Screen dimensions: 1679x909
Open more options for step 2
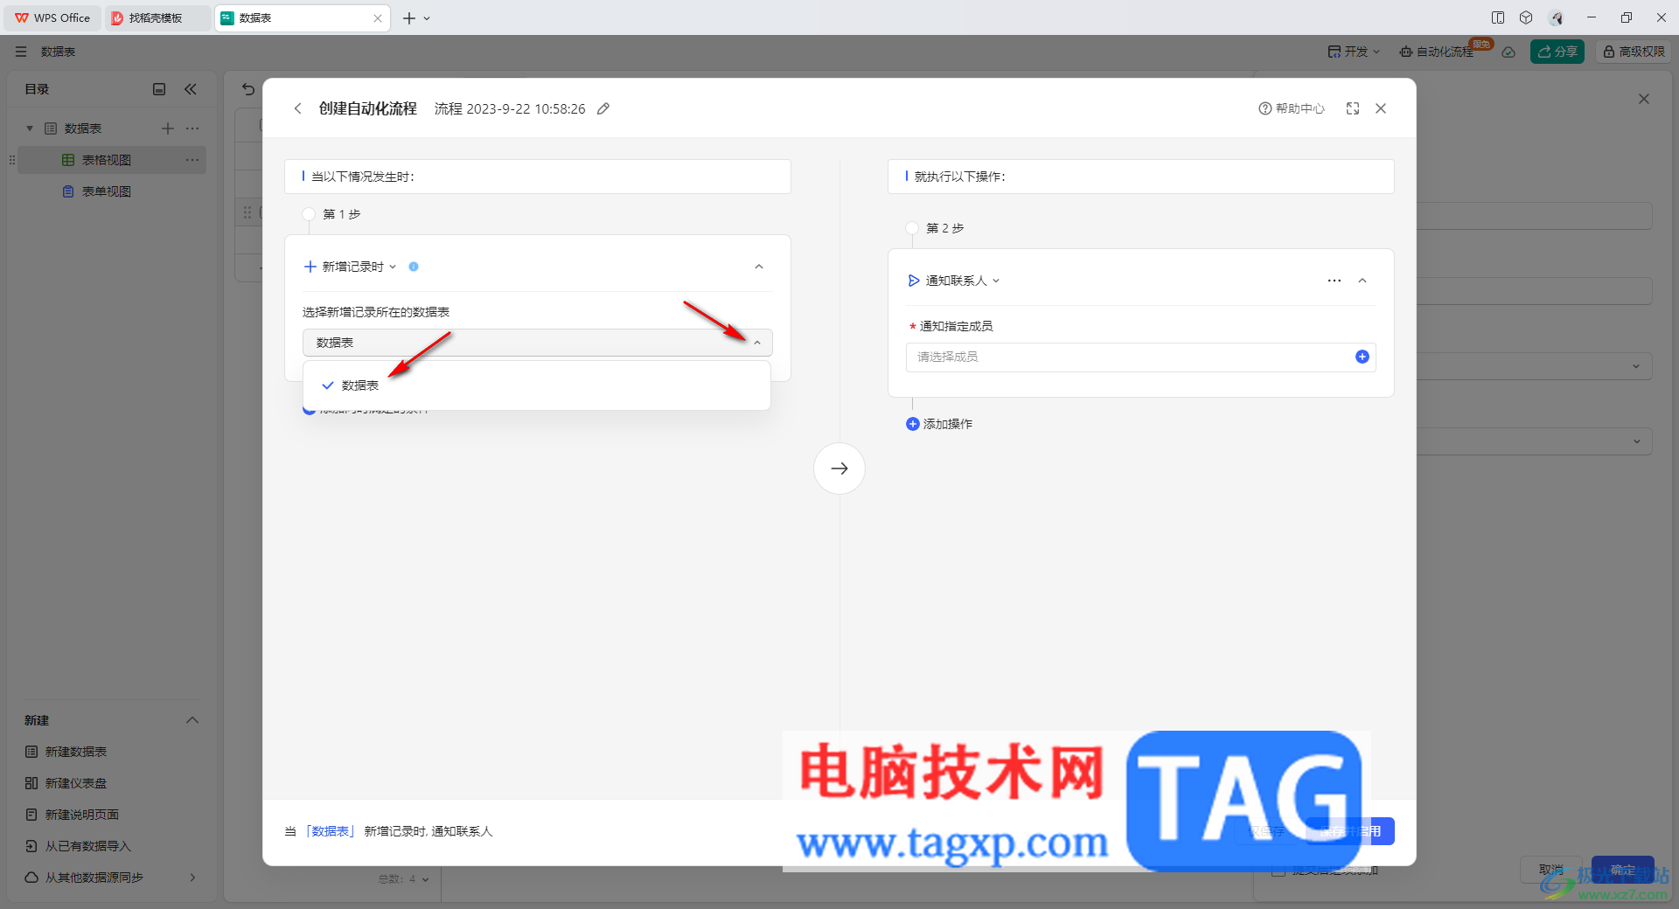1334,281
